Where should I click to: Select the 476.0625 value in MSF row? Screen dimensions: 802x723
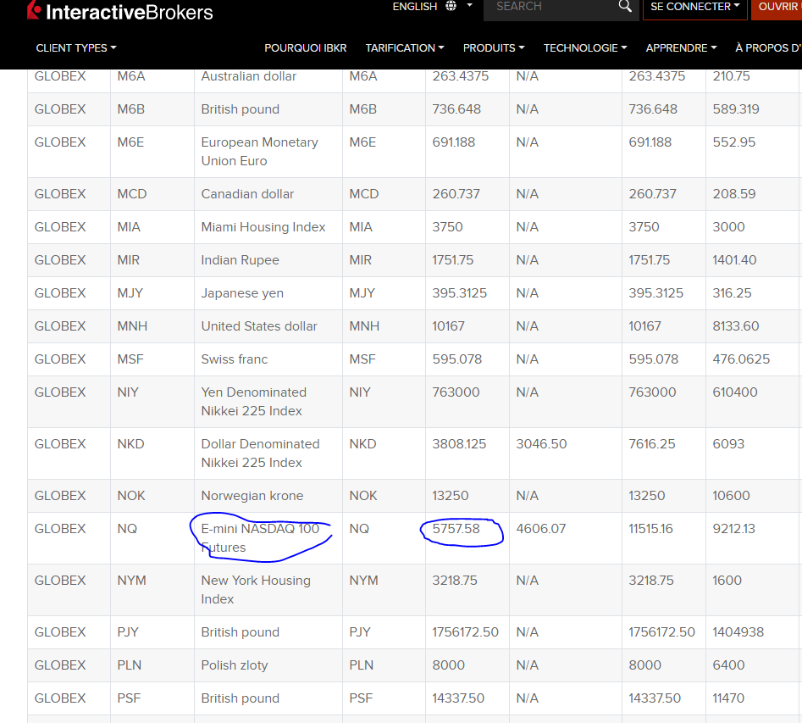click(741, 359)
